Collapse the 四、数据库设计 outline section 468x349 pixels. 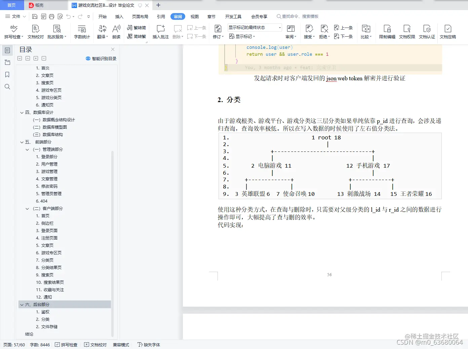(x=22, y=113)
